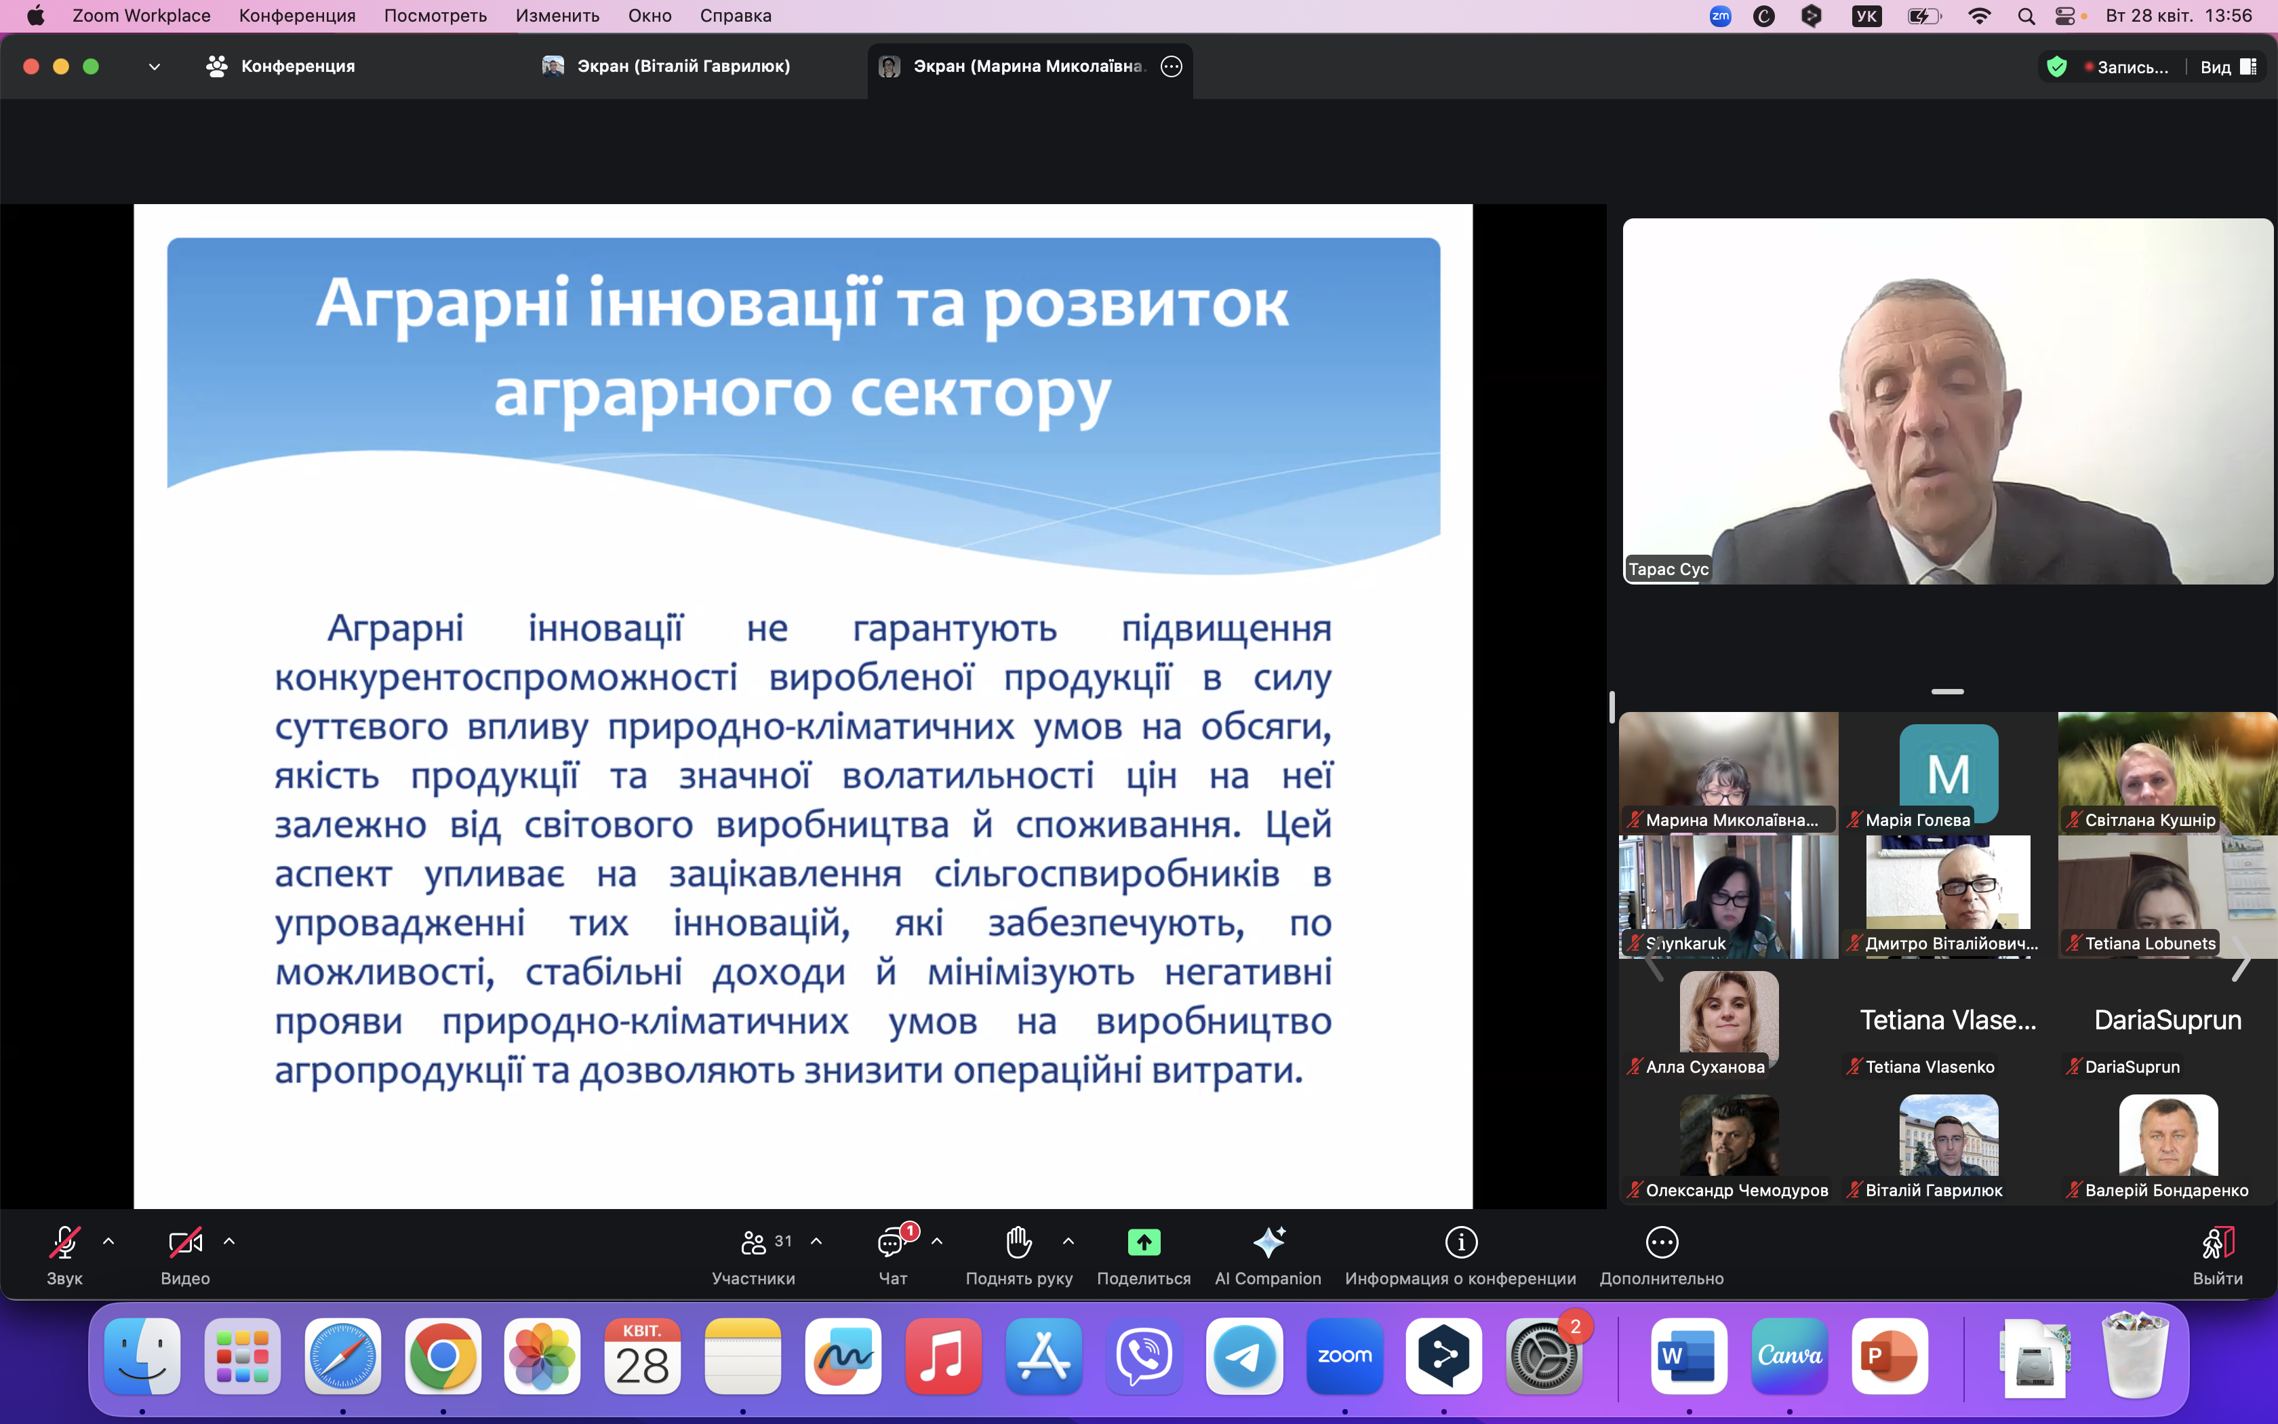
Task: Click Выйти to leave the meeting
Action: (x=2218, y=1255)
